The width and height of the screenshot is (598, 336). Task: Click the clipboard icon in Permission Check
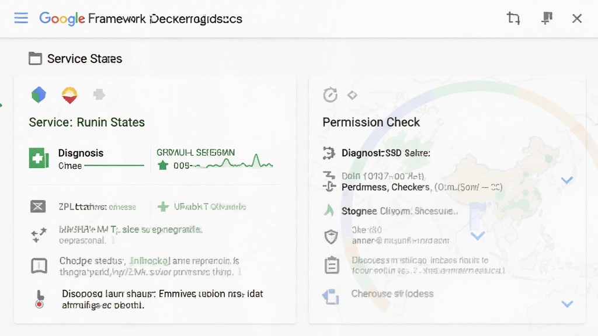[332, 265]
